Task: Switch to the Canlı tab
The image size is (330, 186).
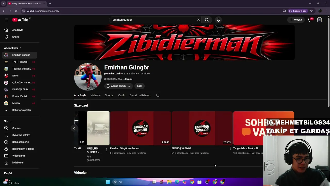Action: (x=121, y=95)
